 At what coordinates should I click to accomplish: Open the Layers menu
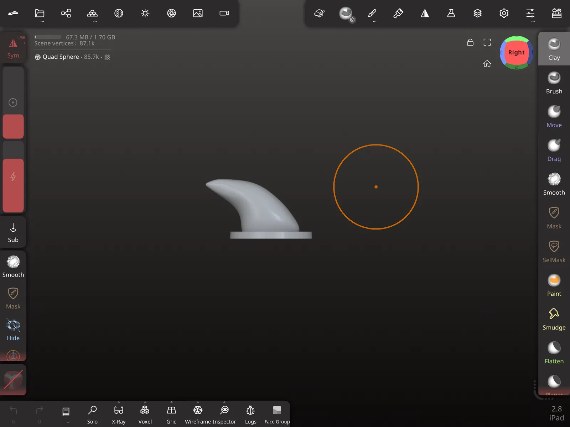tap(477, 14)
